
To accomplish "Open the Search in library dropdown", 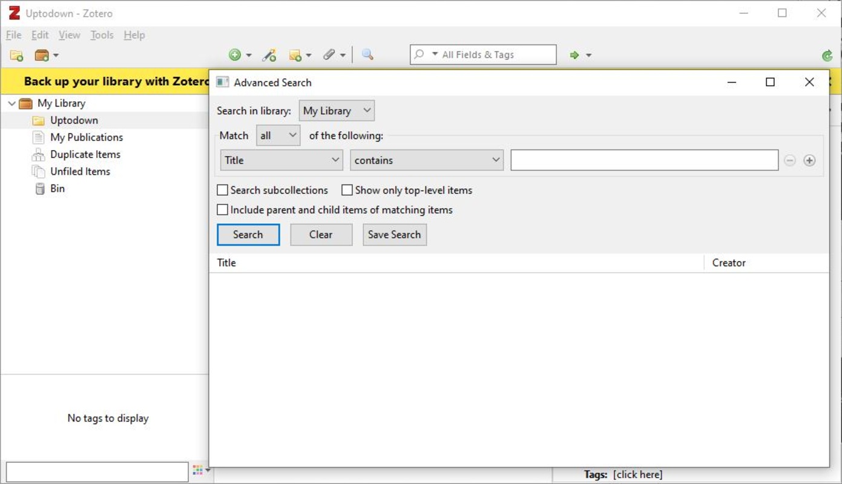I will coord(337,111).
